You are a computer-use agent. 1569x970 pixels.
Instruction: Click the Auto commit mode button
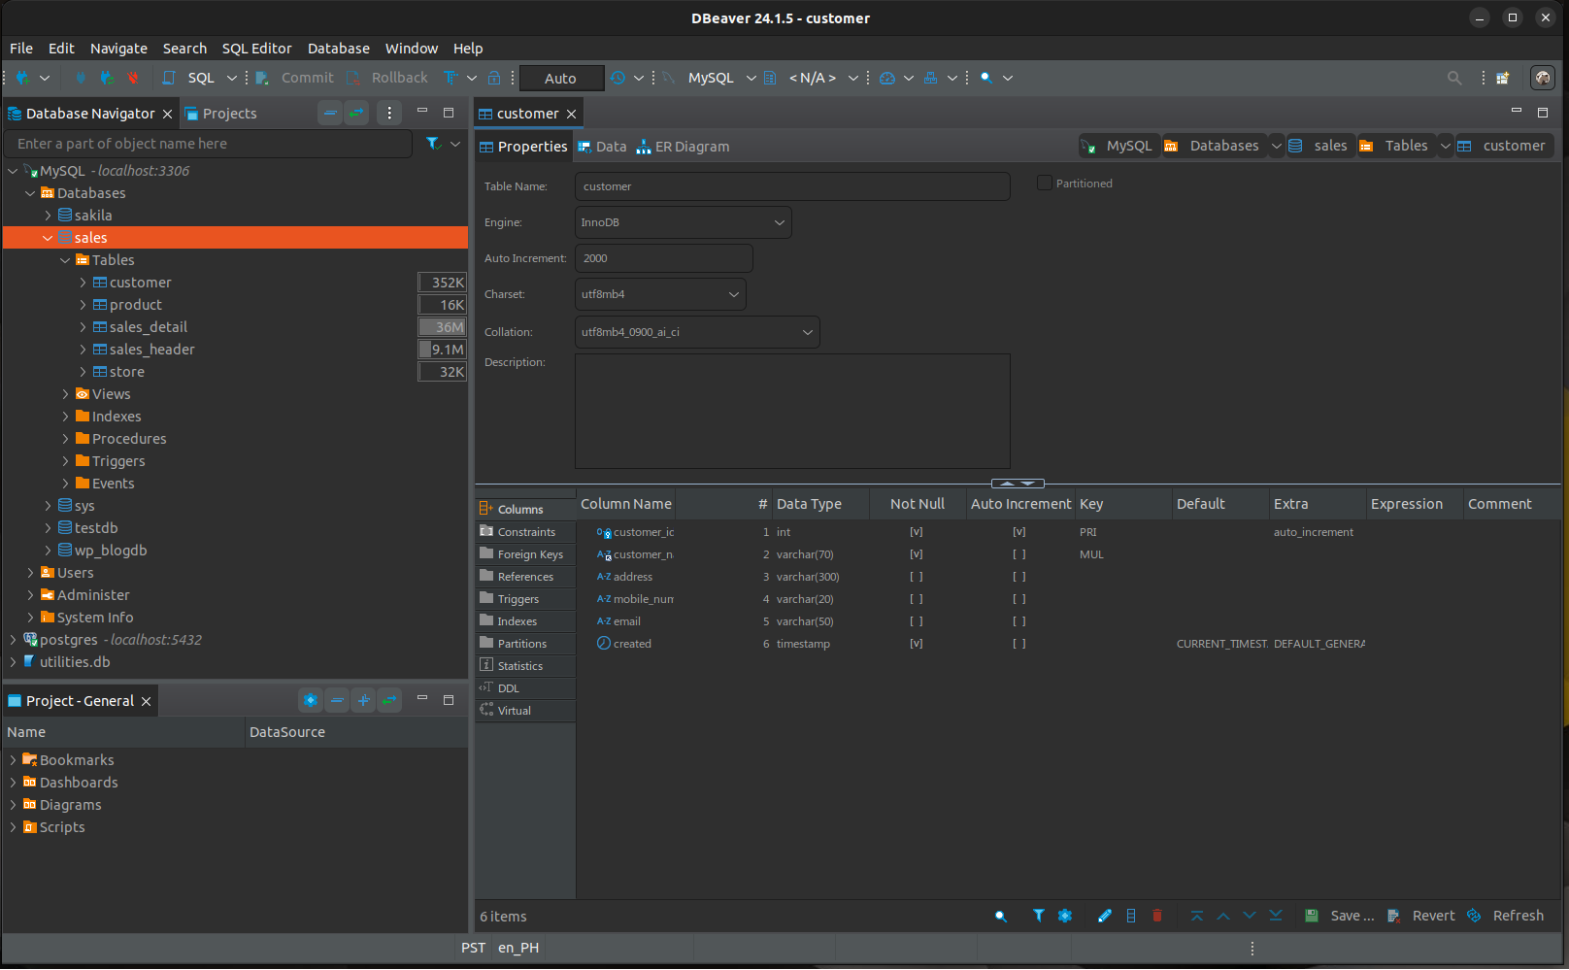[x=561, y=79]
